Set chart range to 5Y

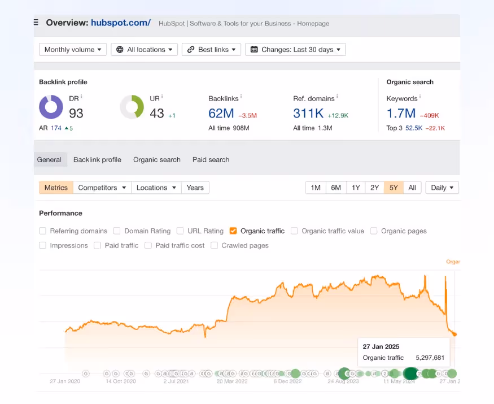coord(394,188)
